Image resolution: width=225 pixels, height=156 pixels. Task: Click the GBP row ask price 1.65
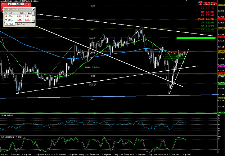click(28, 20)
